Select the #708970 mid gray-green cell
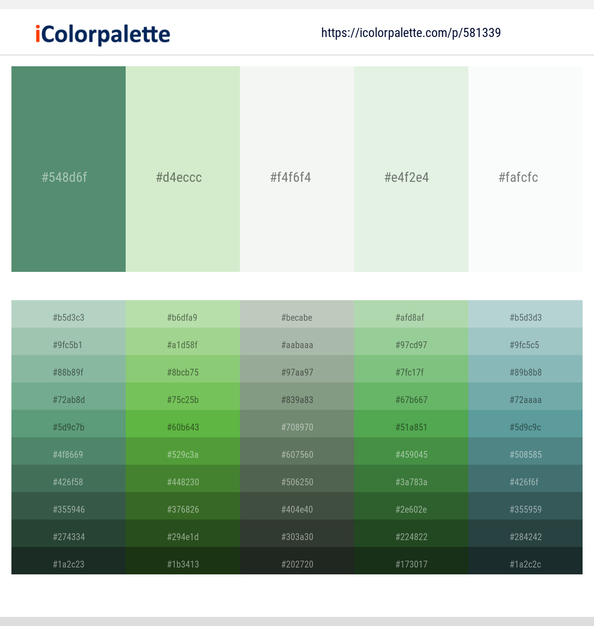 (x=297, y=427)
